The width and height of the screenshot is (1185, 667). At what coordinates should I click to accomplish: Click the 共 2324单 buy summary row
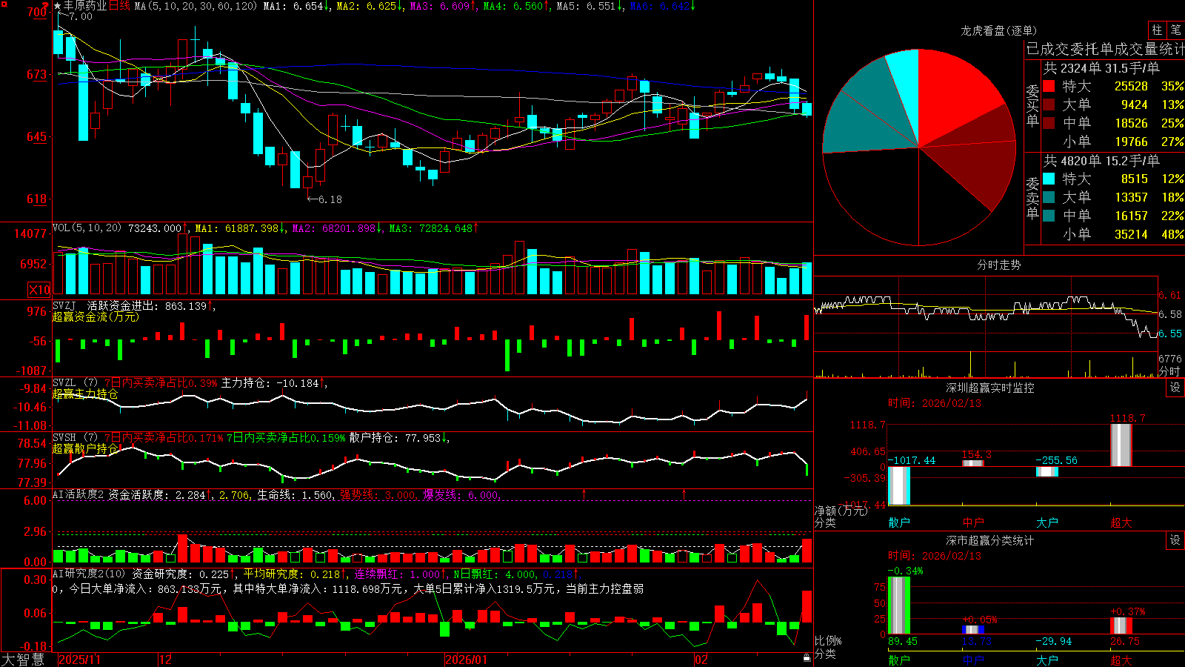[x=1102, y=68]
